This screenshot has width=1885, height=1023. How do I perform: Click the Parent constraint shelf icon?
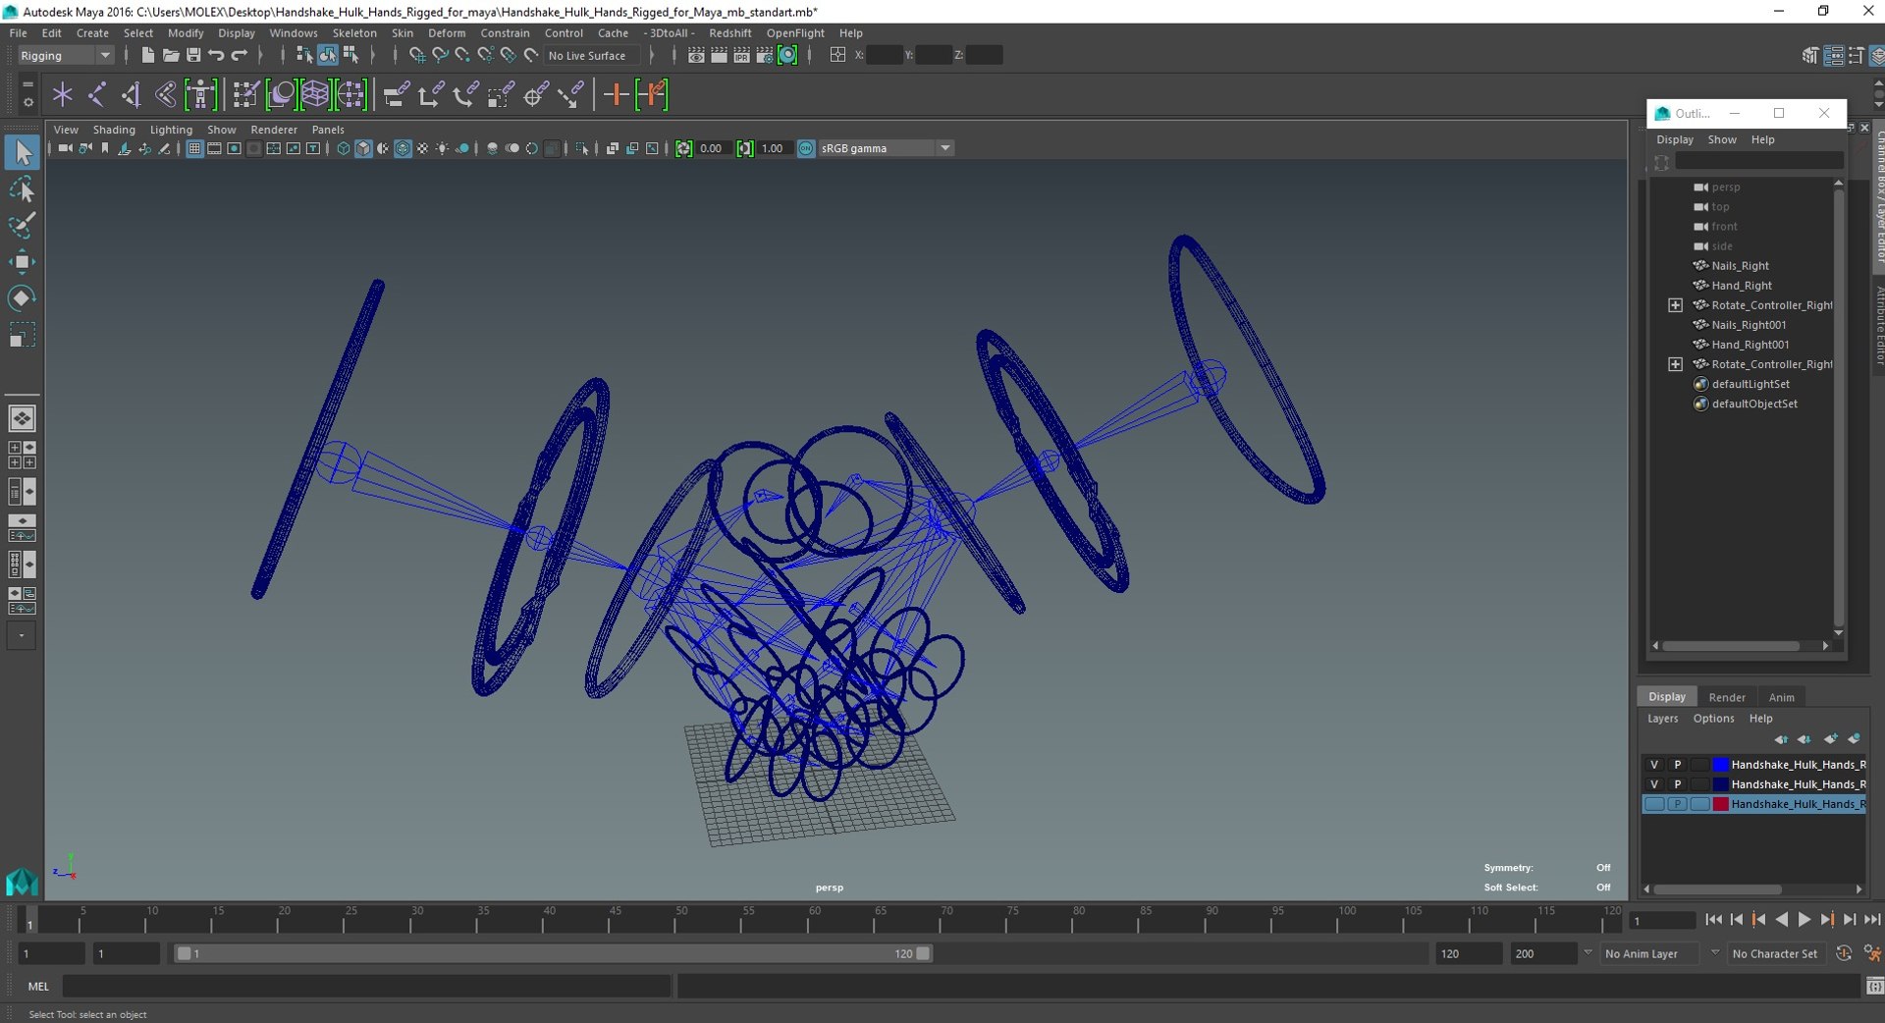point(397,94)
